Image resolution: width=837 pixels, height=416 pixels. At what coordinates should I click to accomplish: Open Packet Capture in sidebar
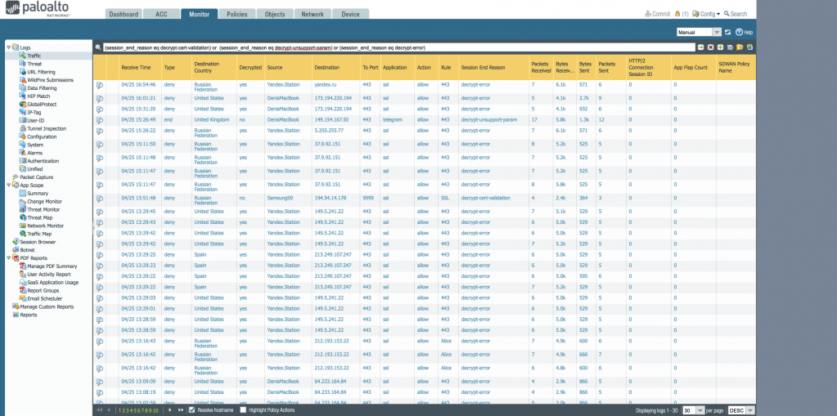36,177
